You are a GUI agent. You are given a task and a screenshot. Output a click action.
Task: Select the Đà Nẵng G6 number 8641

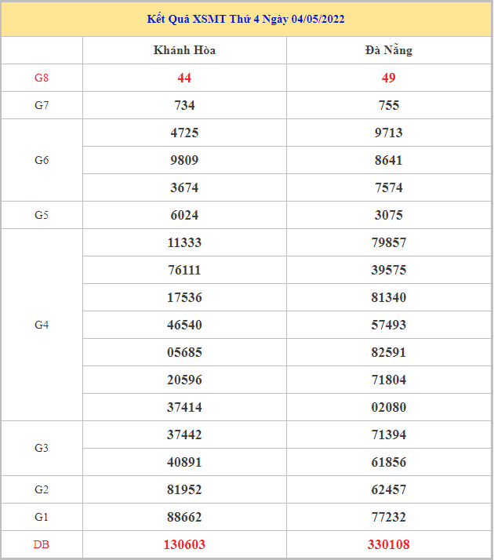pos(388,160)
